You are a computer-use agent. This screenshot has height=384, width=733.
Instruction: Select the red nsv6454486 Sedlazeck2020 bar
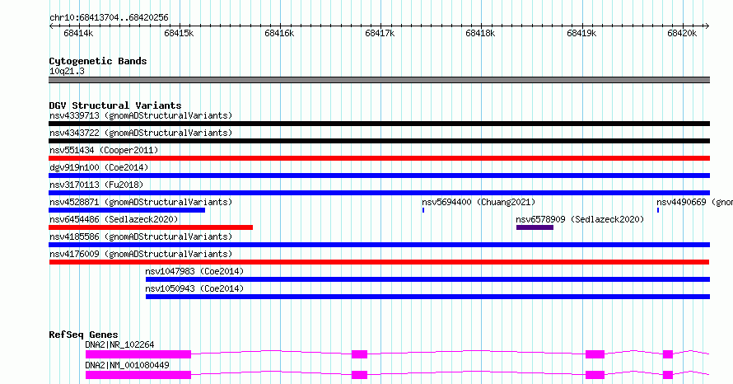pyautogui.click(x=151, y=227)
